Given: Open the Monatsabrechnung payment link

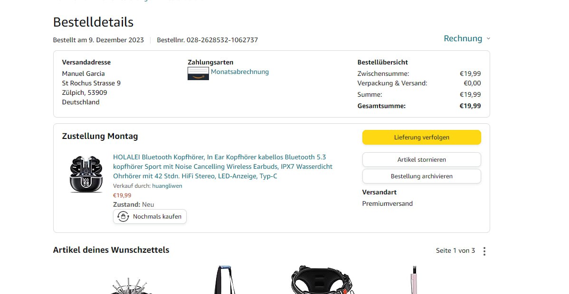Looking at the screenshot, I should [240, 72].
